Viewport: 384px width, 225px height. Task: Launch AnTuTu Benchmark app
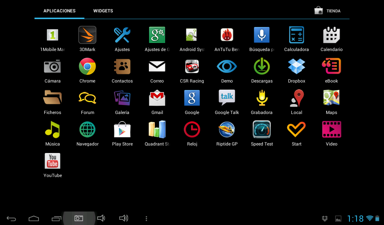[x=227, y=35]
